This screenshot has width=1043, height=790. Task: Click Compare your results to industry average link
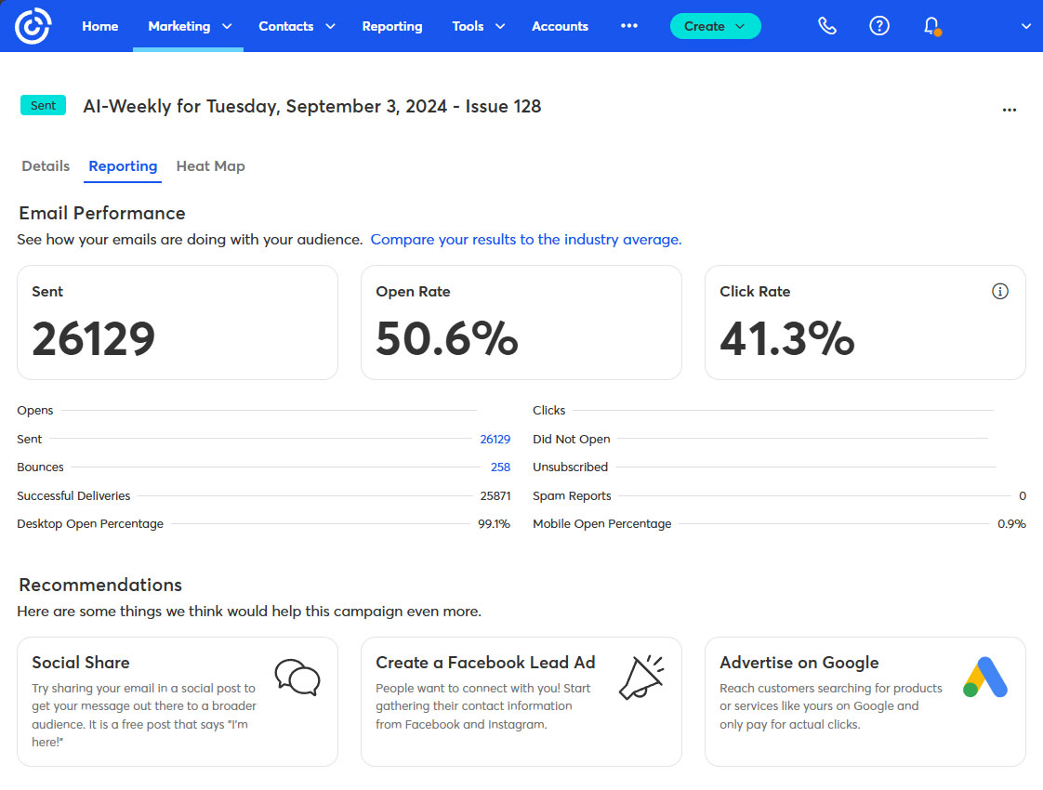(x=526, y=240)
